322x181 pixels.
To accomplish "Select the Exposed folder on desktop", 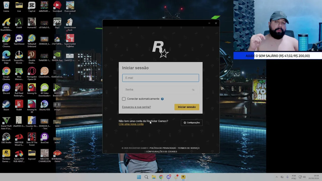I will point(32,155).
